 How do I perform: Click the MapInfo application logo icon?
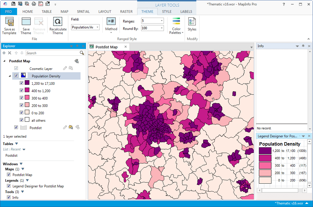[5, 4]
